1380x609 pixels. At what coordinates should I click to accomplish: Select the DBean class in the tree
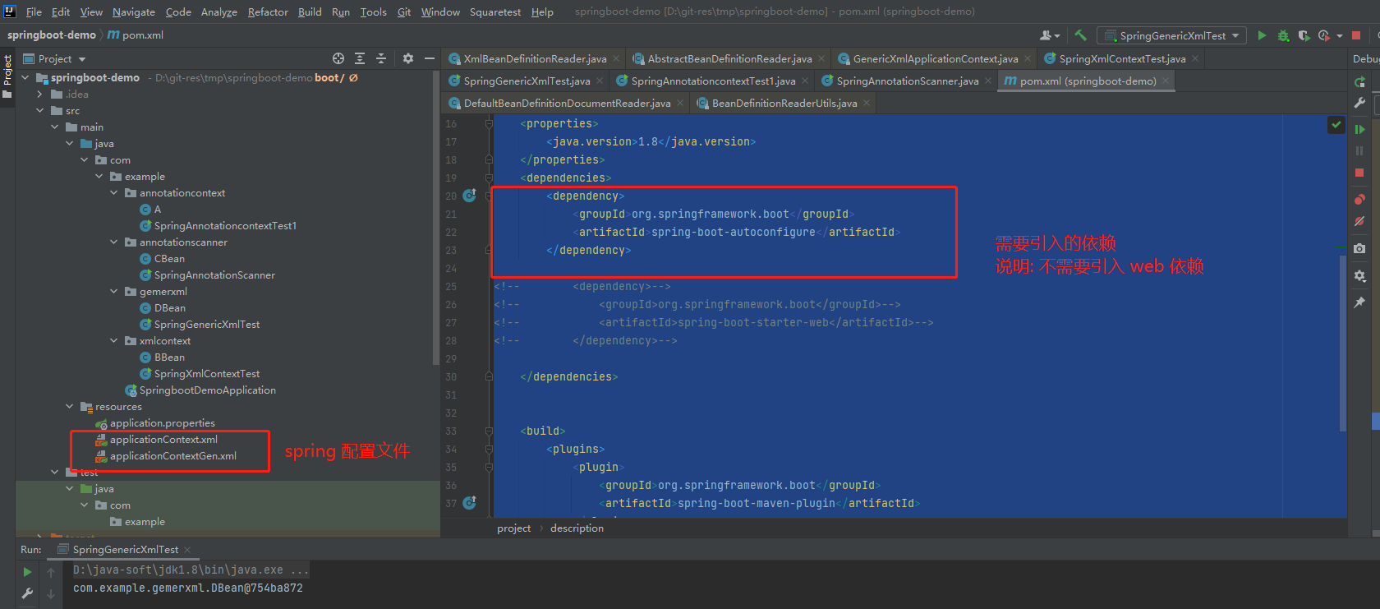pos(169,307)
